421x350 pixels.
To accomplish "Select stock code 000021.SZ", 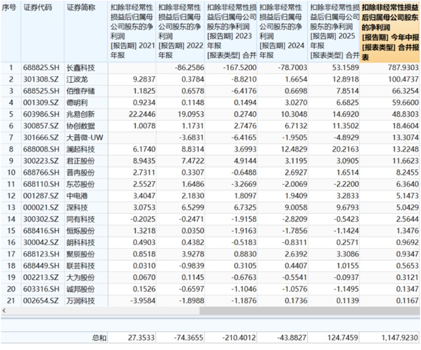I will (x=41, y=208).
